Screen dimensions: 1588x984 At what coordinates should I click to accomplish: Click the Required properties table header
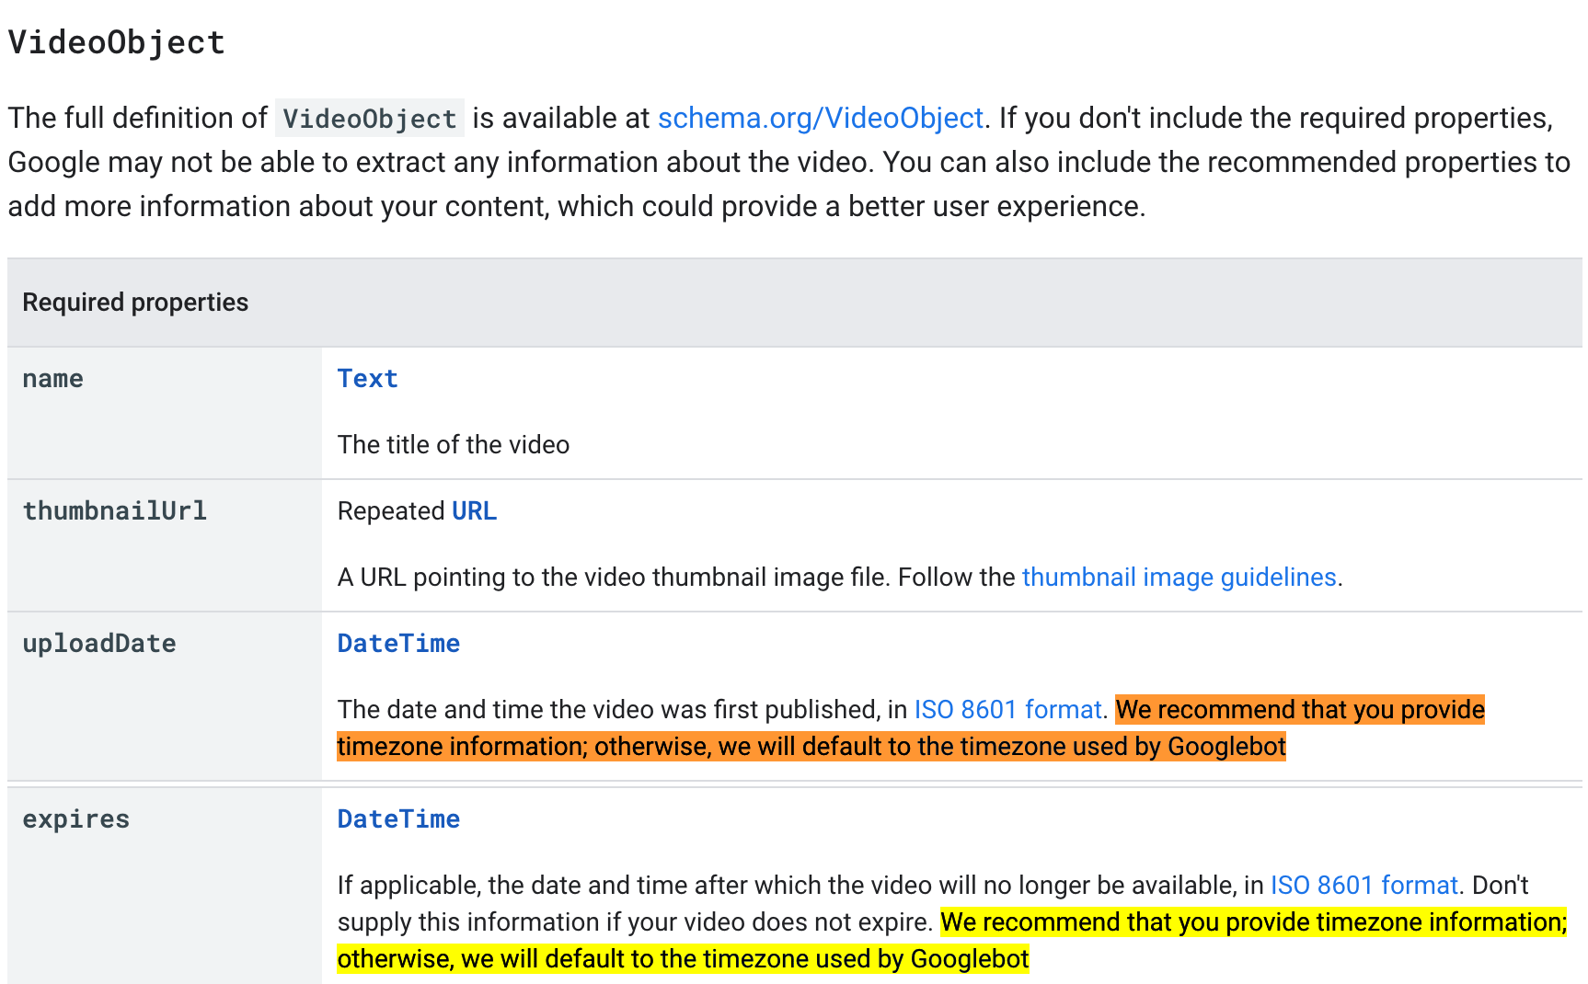point(135,303)
